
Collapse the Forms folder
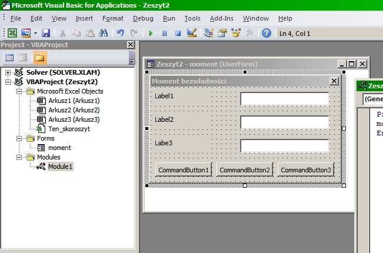pyautogui.click(x=19, y=138)
